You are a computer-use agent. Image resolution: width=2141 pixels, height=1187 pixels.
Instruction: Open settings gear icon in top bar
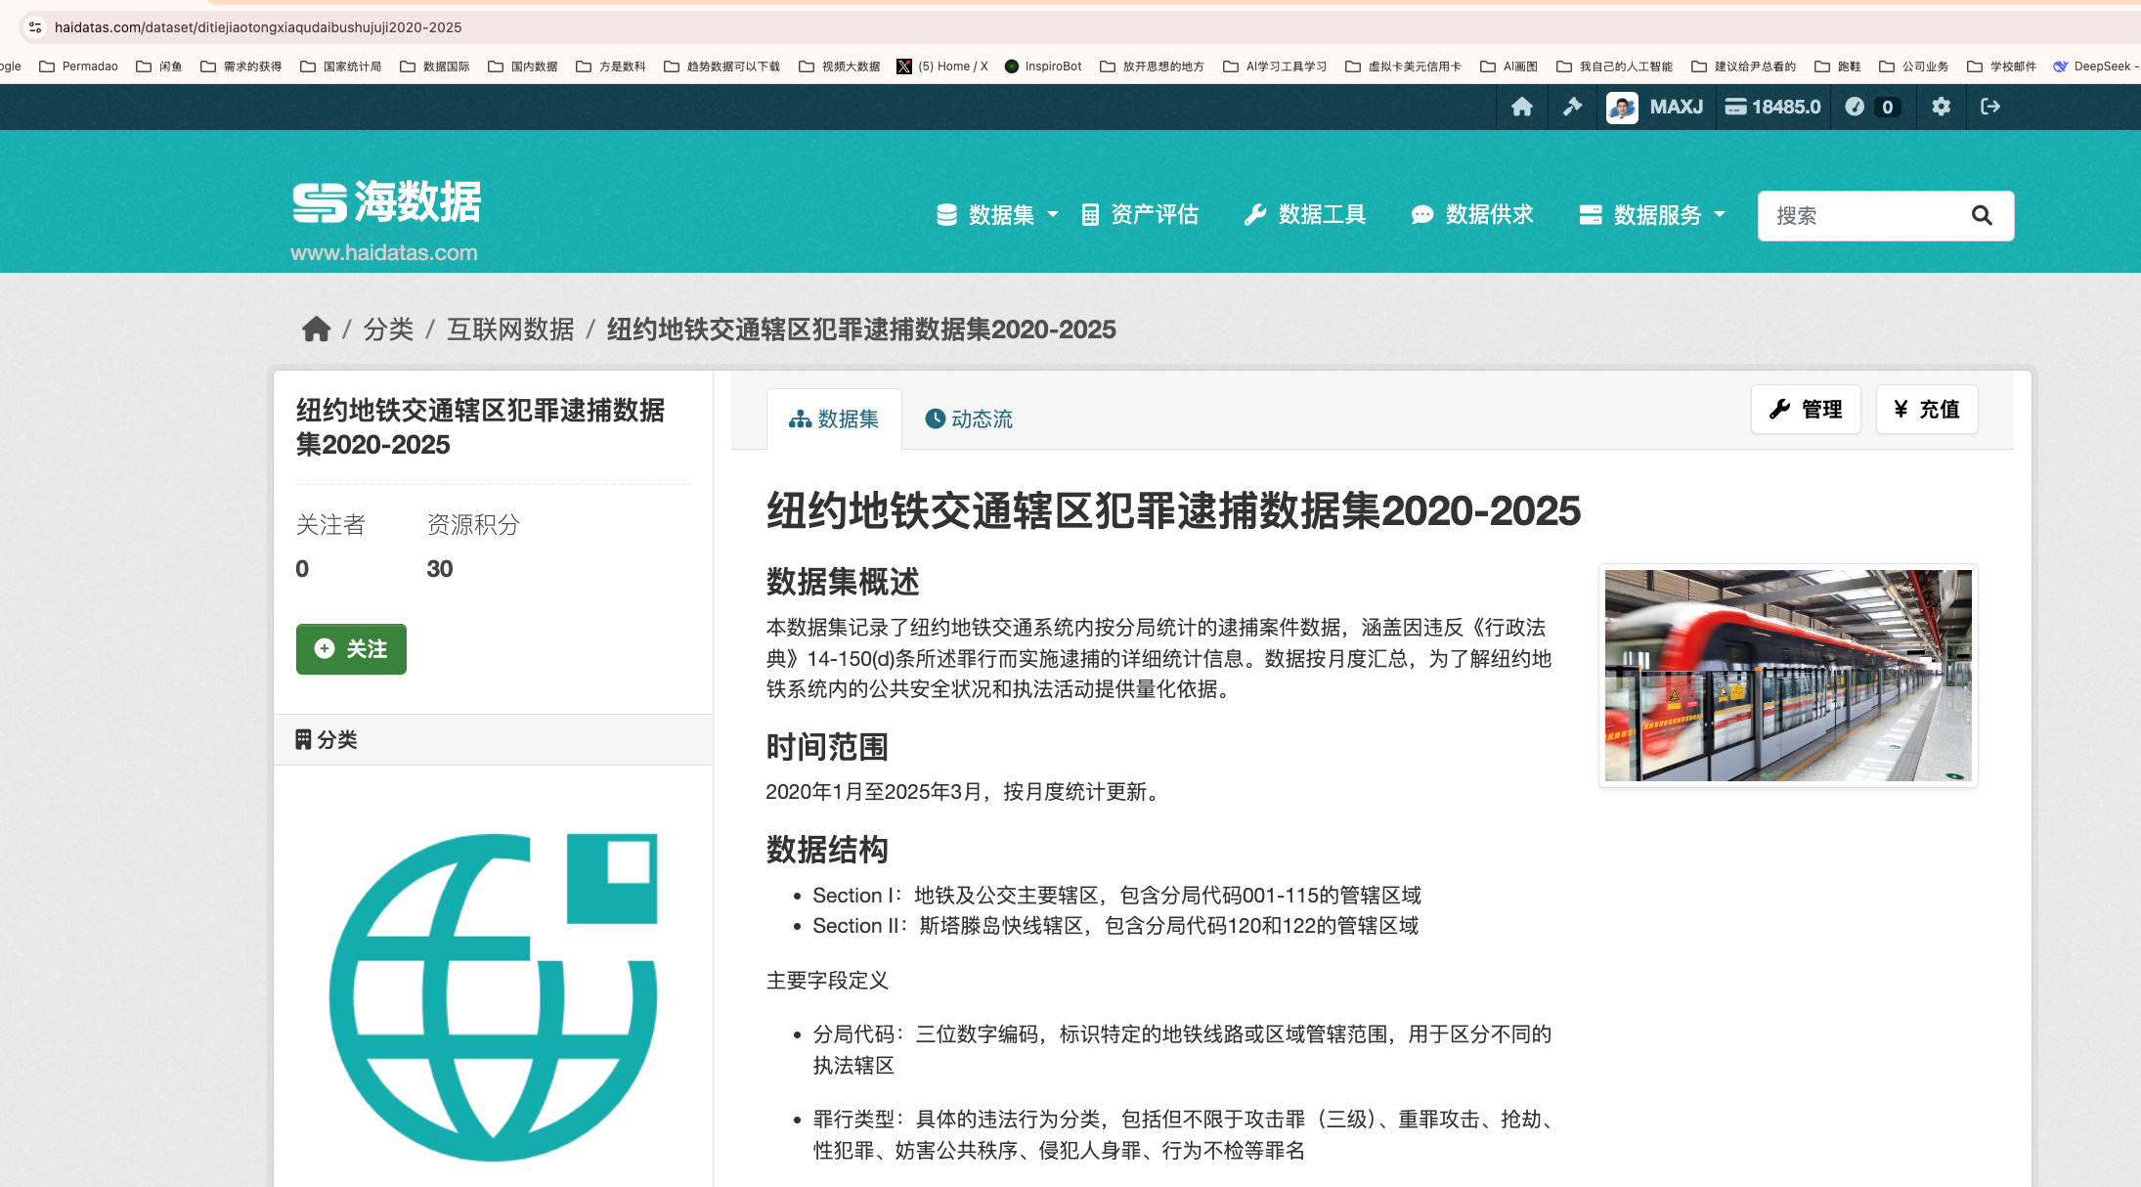coord(1941,107)
